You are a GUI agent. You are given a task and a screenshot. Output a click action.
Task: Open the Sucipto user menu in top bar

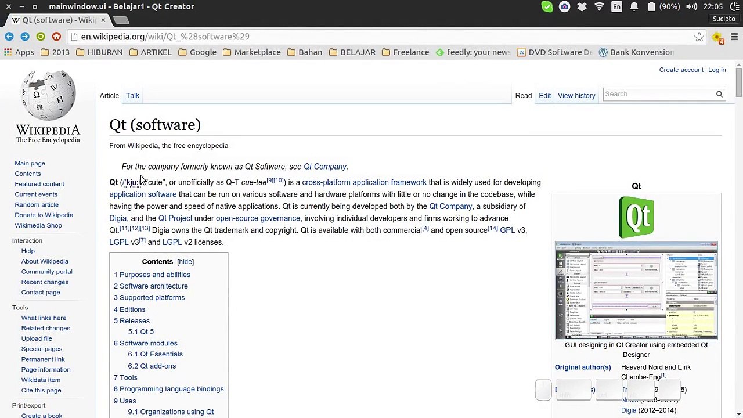(724, 19)
